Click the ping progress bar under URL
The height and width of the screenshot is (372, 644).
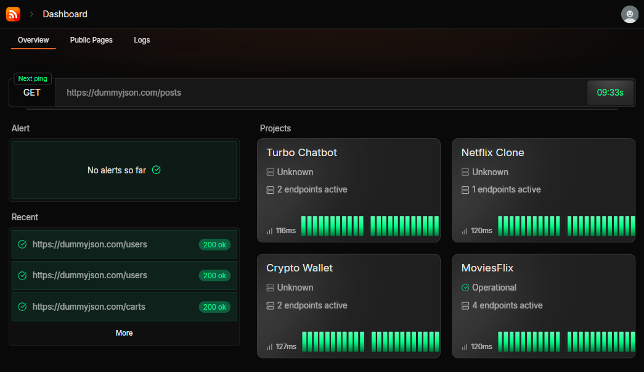pos(322,109)
